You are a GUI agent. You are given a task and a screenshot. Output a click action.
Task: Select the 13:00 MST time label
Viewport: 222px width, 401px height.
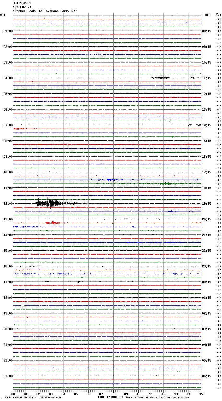(8, 219)
